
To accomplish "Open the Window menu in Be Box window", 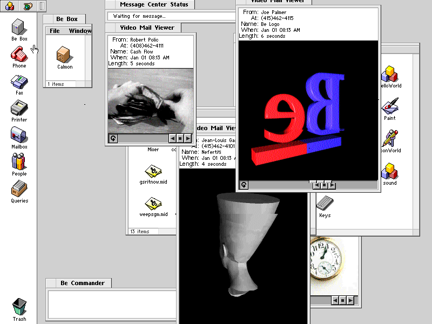I will point(80,31).
